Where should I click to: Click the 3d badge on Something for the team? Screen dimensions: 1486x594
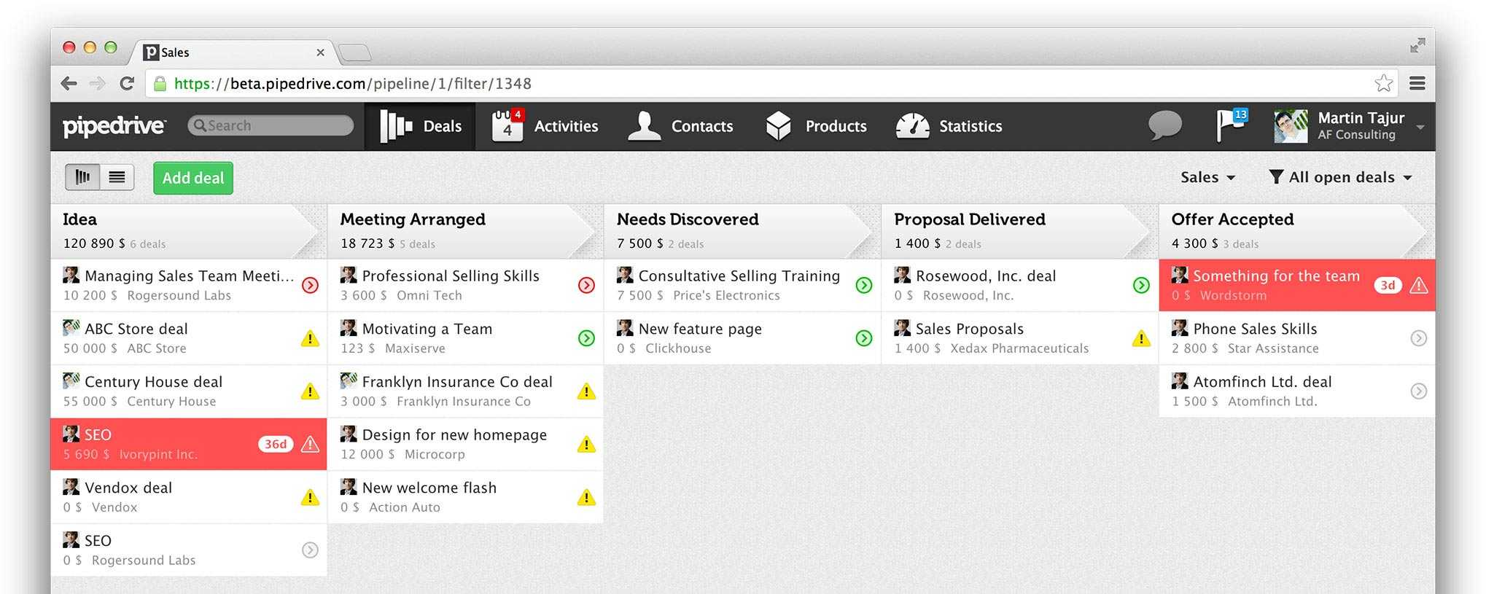pyautogui.click(x=1388, y=285)
